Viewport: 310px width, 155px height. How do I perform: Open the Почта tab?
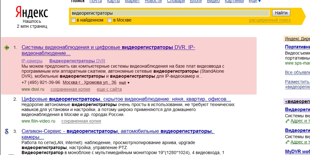point(96,1)
